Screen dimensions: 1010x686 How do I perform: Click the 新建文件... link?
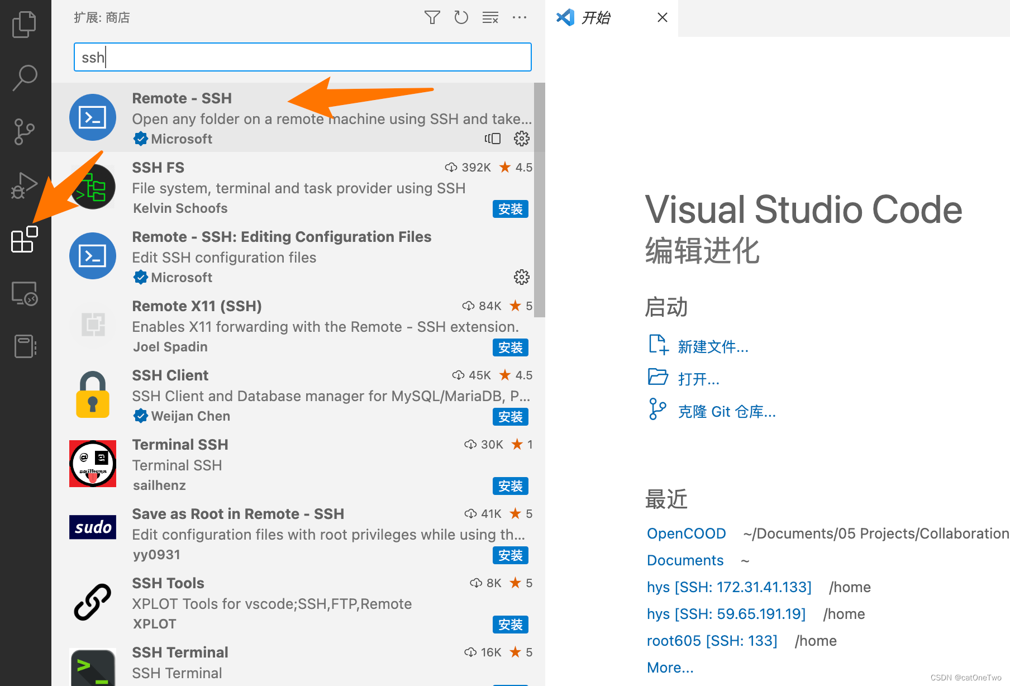[713, 347]
